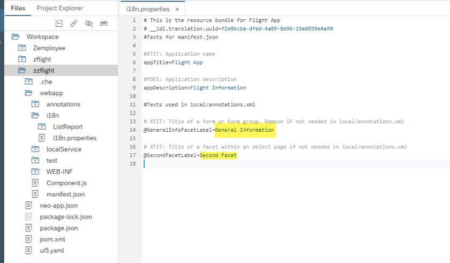Expand the annotations folder icon
Screen dimensions: 450x263
pyautogui.click(x=35, y=104)
